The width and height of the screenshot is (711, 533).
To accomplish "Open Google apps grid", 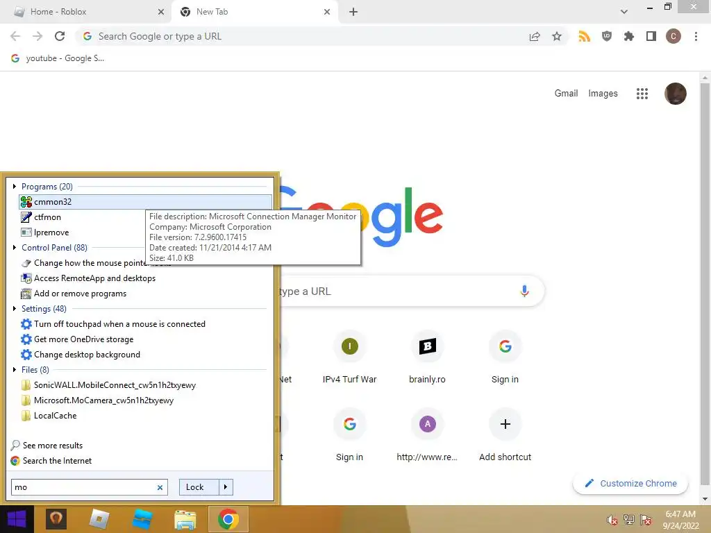I will coord(642,94).
